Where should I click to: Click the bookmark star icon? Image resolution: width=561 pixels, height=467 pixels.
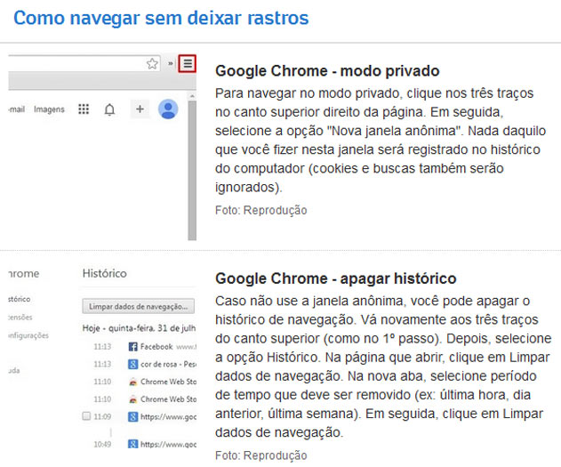152,64
